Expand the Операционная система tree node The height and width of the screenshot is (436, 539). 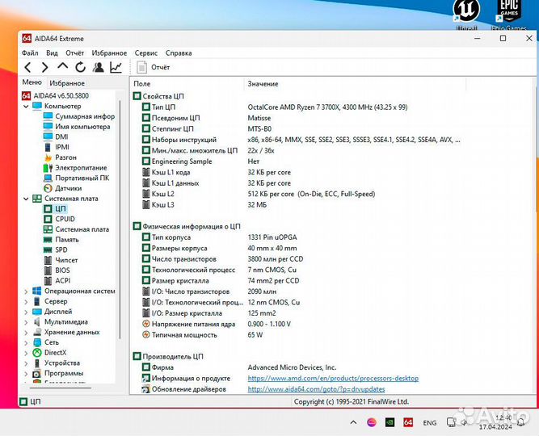pyautogui.click(x=26, y=291)
